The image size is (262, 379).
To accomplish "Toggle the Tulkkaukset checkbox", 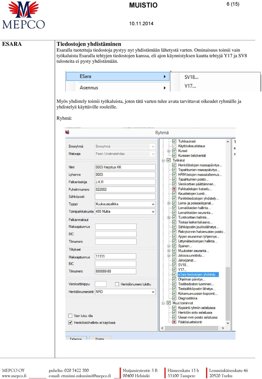I will (174, 141).
